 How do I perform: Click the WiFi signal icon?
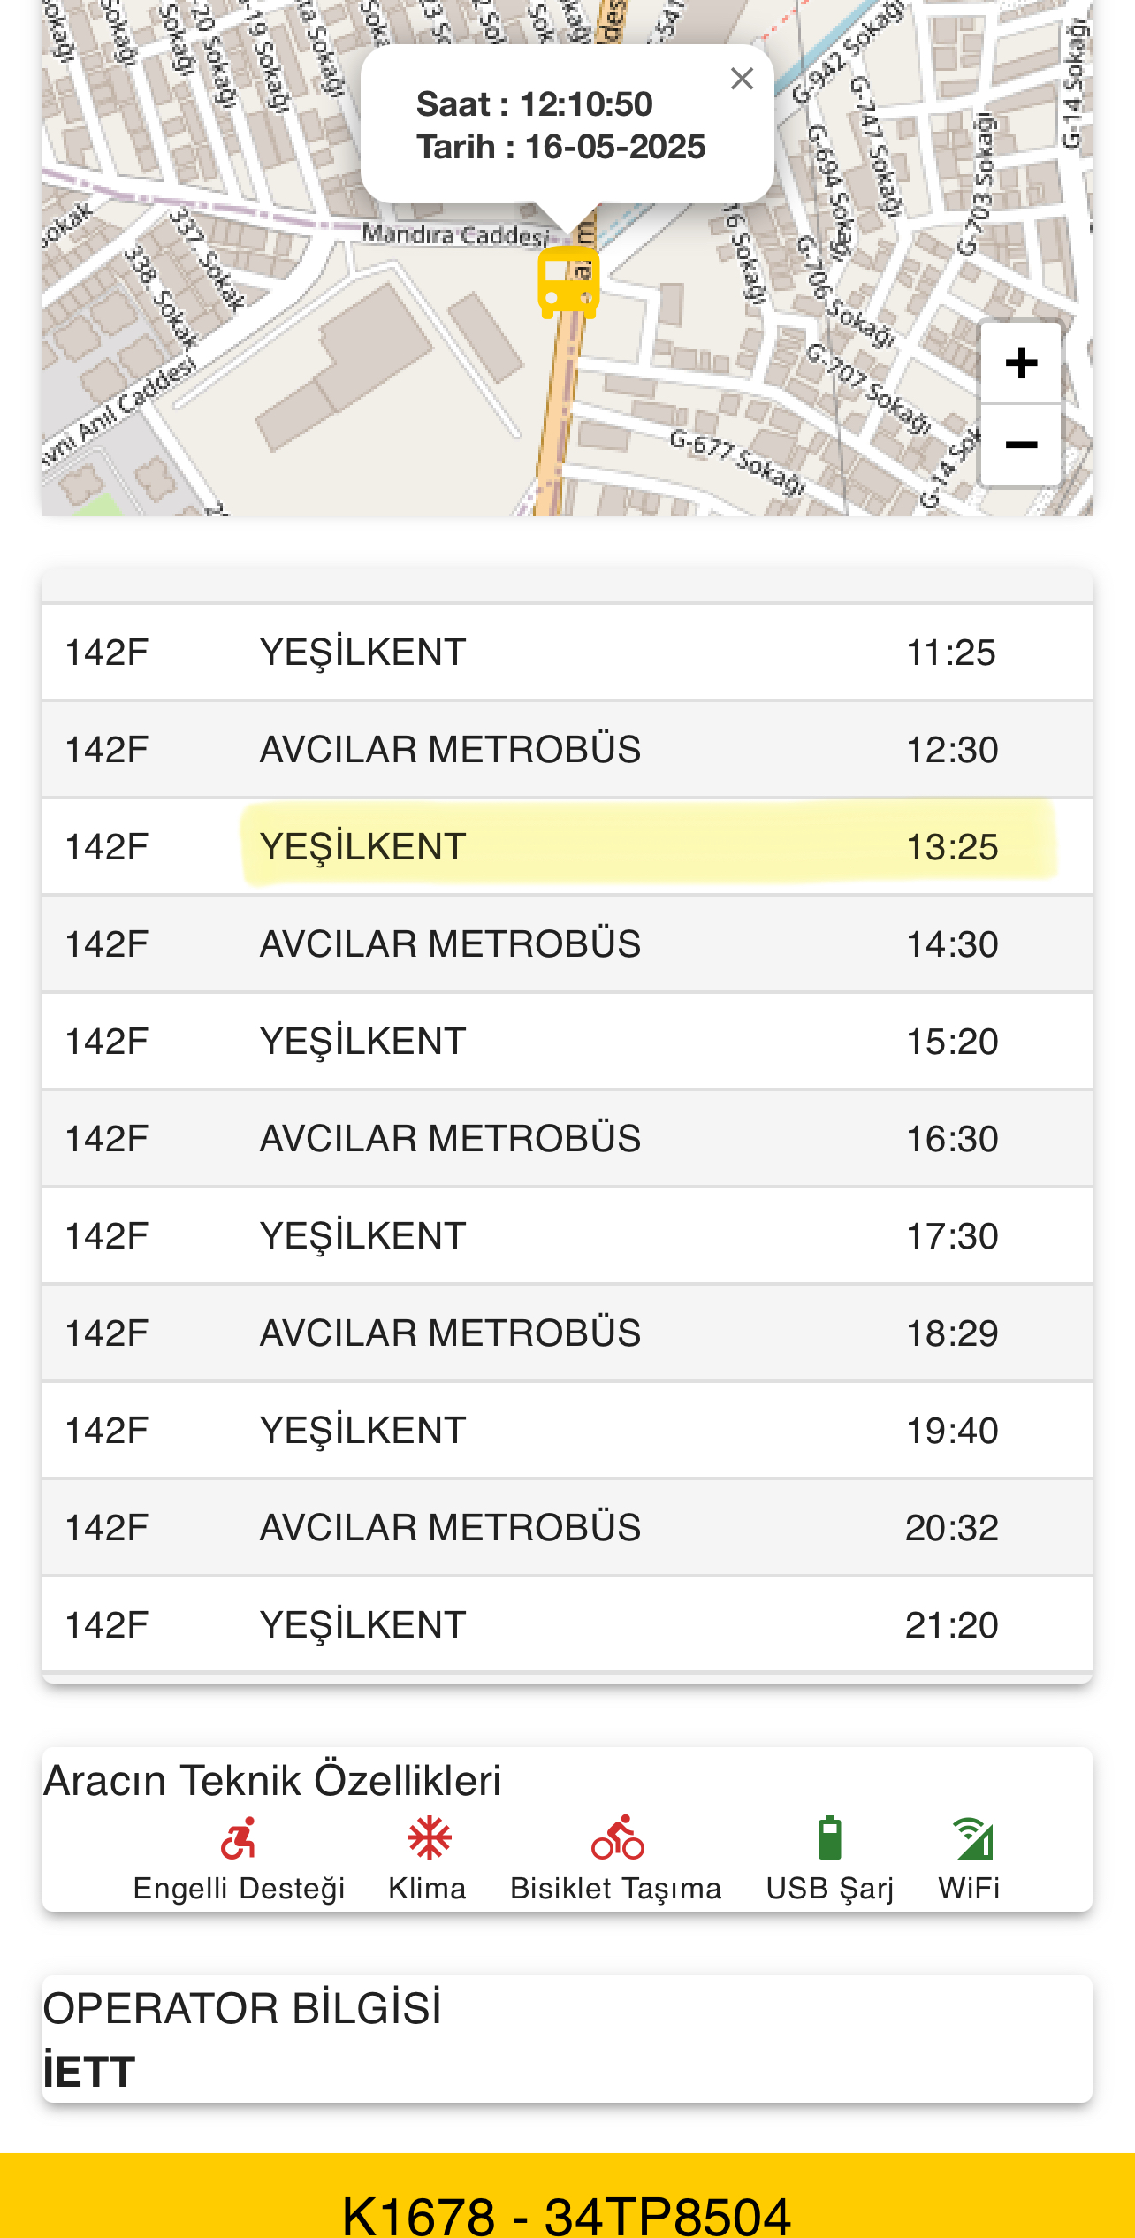pos(972,1838)
